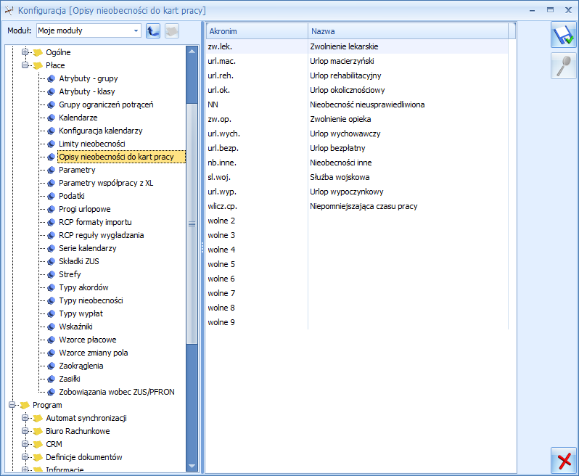Click the icon before Grupy ograniczeń potrąceń
This screenshot has width=579, height=476.
(52, 105)
